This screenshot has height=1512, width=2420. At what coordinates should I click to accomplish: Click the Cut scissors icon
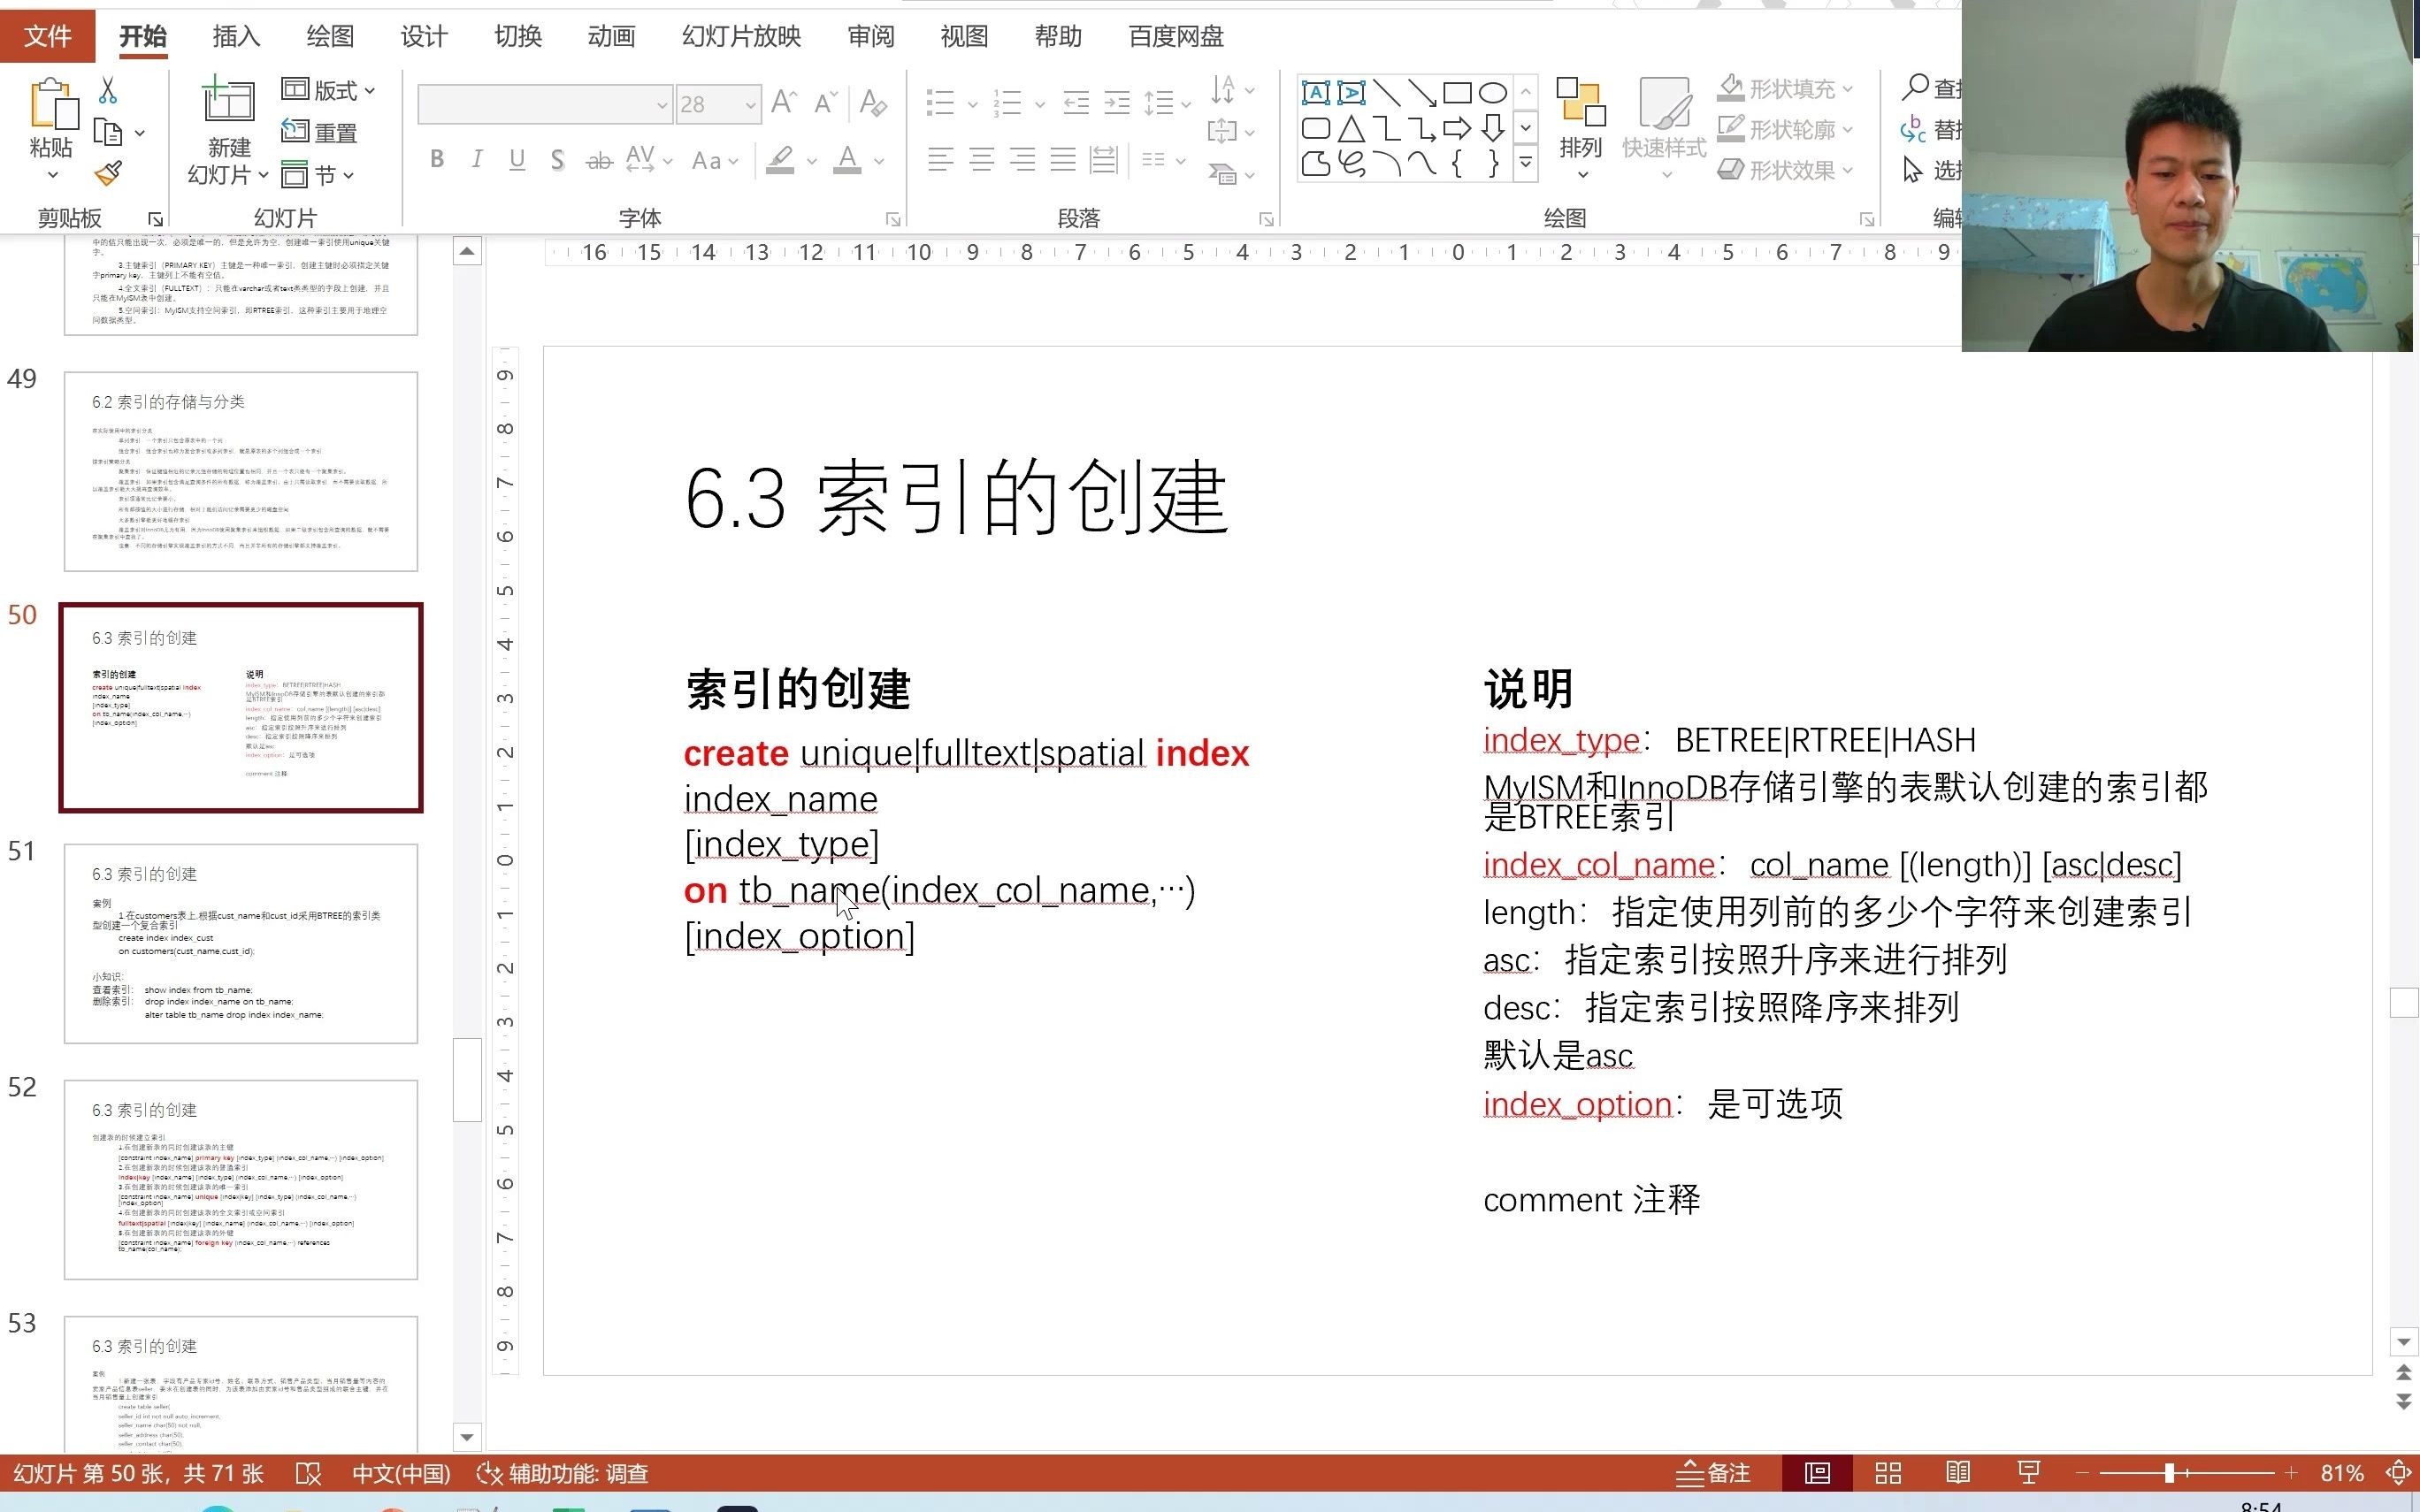(108, 91)
